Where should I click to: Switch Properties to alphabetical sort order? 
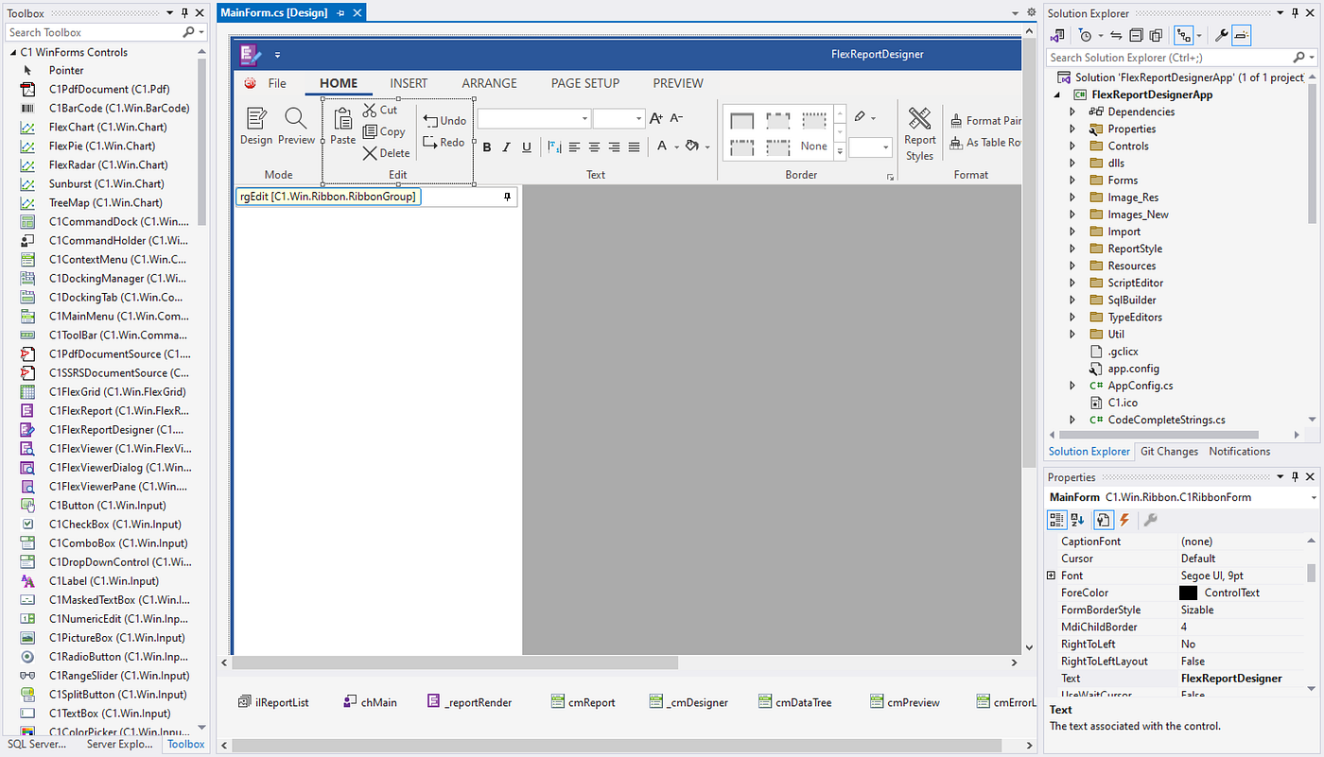pos(1077,519)
